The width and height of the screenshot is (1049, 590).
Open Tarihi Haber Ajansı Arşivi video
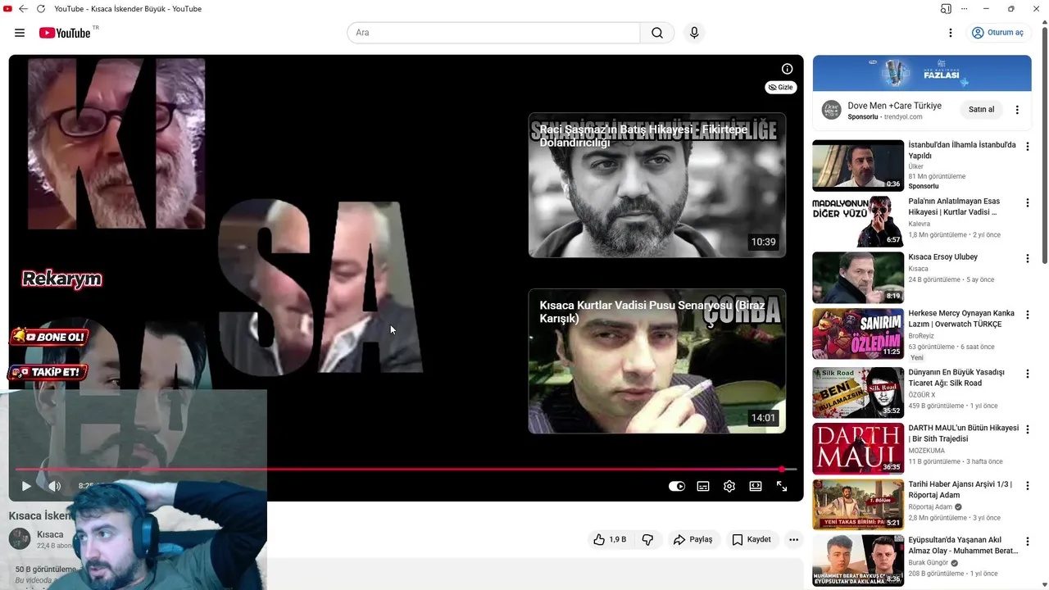click(960, 489)
